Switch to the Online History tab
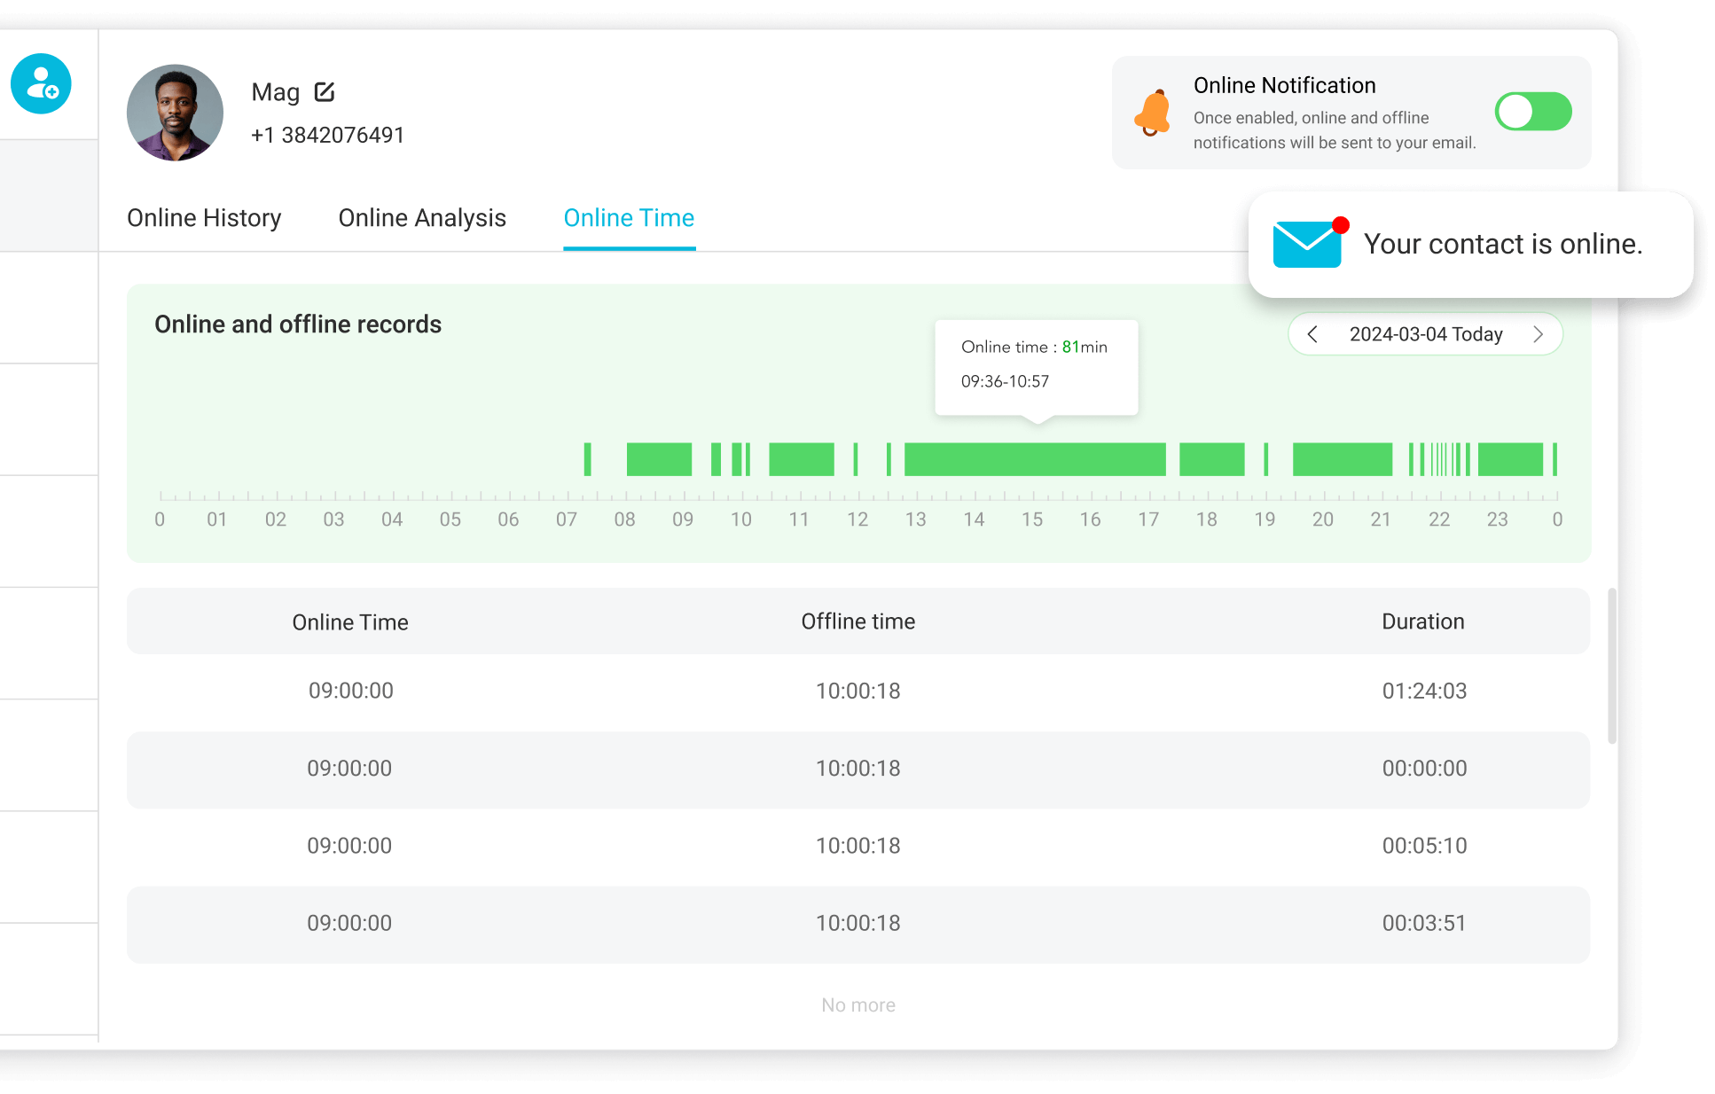This screenshot has width=1715, height=1094. (204, 218)
